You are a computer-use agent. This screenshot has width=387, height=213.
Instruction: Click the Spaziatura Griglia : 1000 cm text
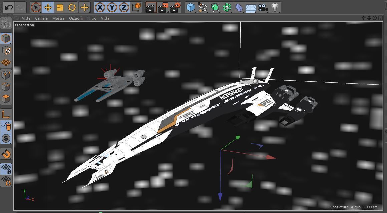click(354, 207)
